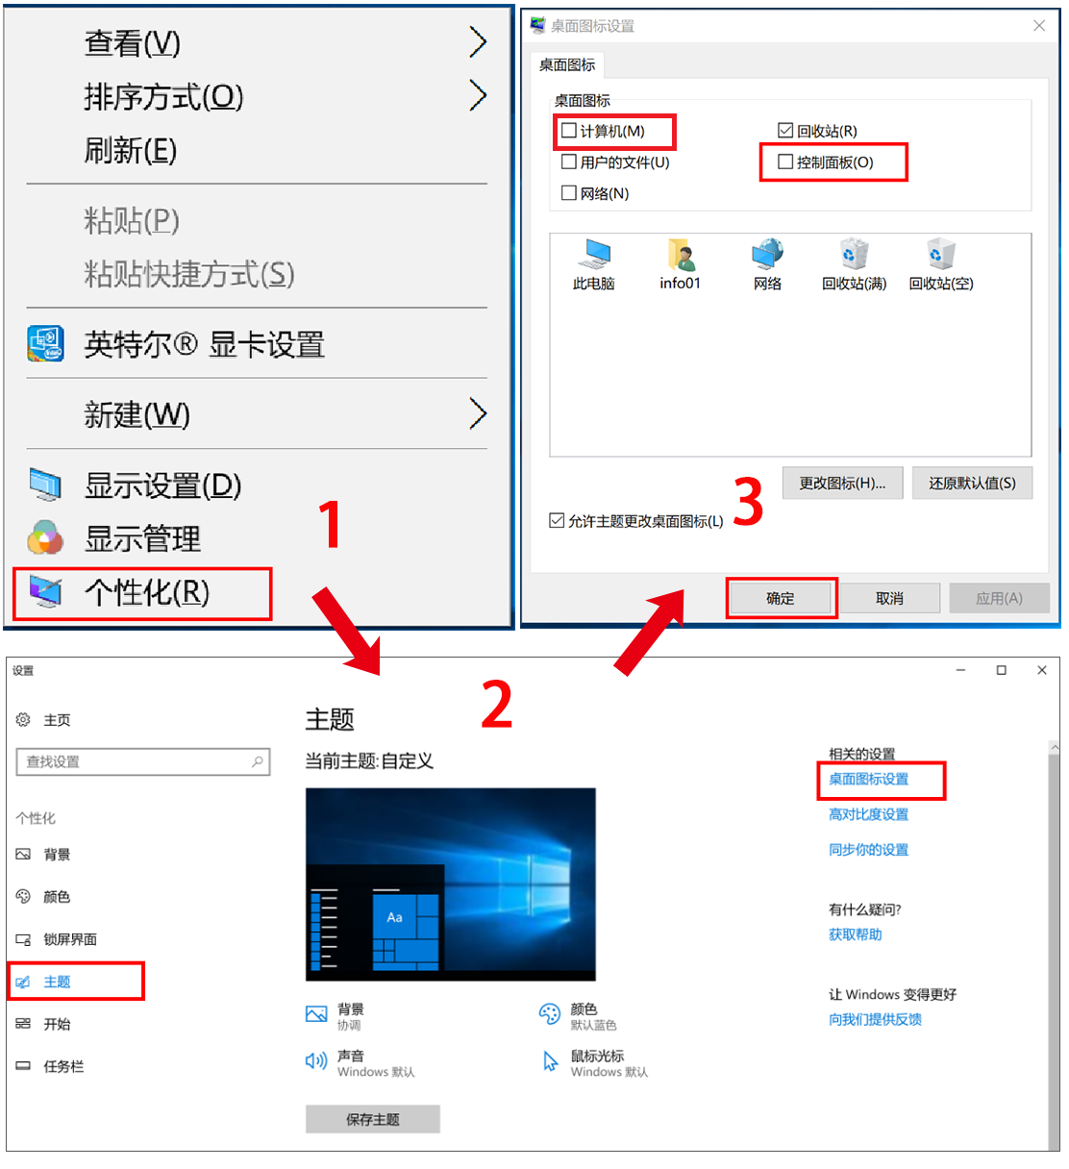Select the 网络 globe icon in list
This screenshot has height=1169, width=1069.
[767, 255]
